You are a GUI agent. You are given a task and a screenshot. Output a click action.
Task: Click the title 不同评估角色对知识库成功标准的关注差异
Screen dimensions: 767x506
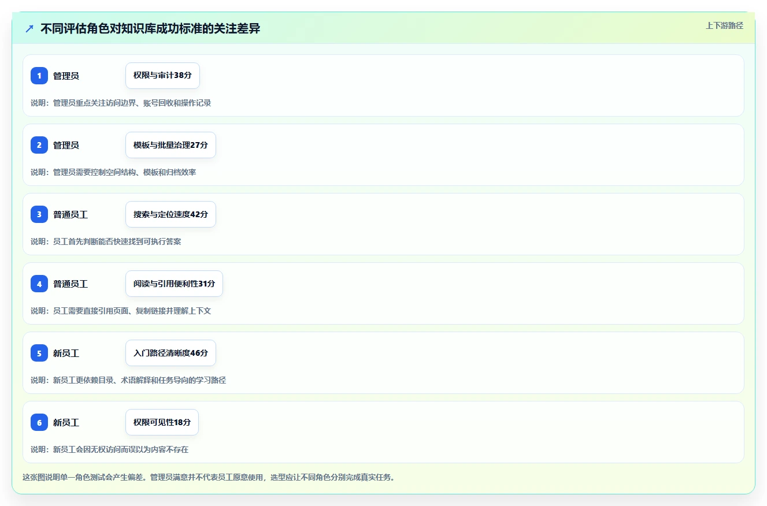[x=150, y=28]
